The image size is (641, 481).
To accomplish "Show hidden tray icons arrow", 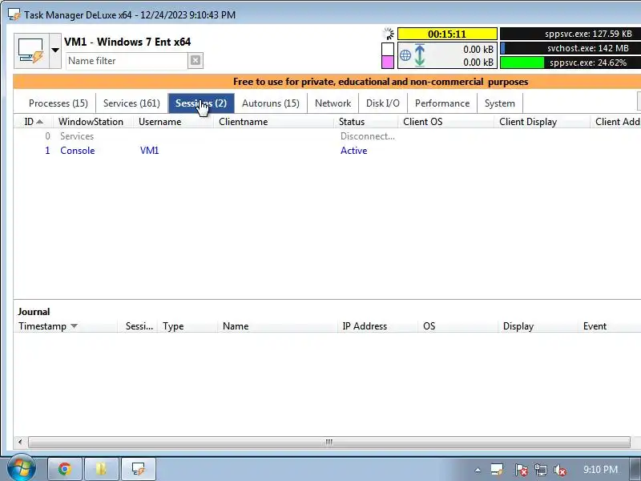I will pos(478,471).
